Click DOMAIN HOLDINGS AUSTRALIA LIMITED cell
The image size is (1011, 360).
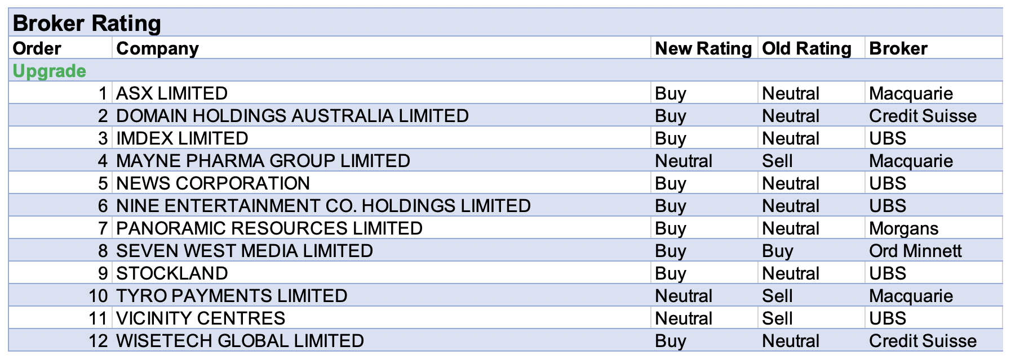tap(292, 116)
